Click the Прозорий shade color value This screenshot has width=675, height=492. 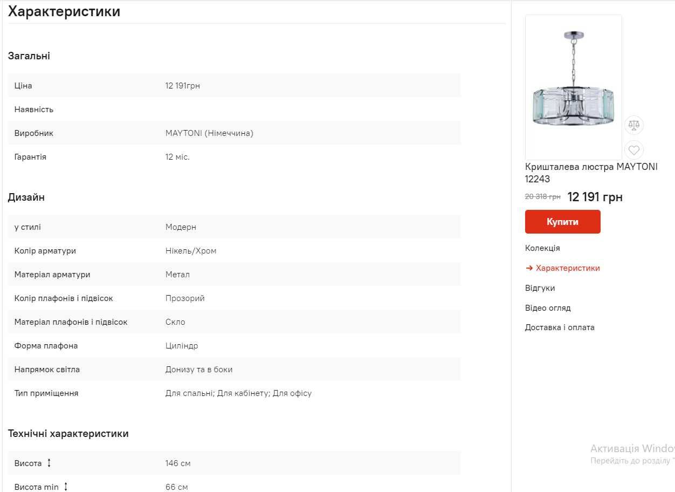coord(185,298)
